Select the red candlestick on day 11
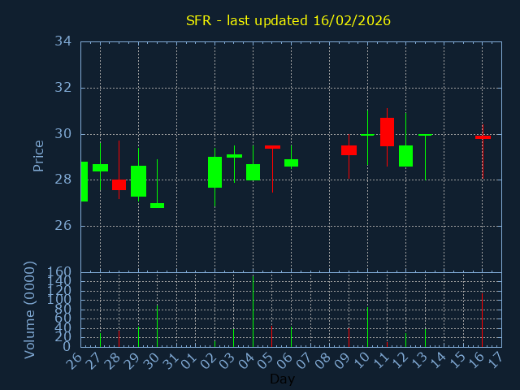 click(x=387, y=132)
